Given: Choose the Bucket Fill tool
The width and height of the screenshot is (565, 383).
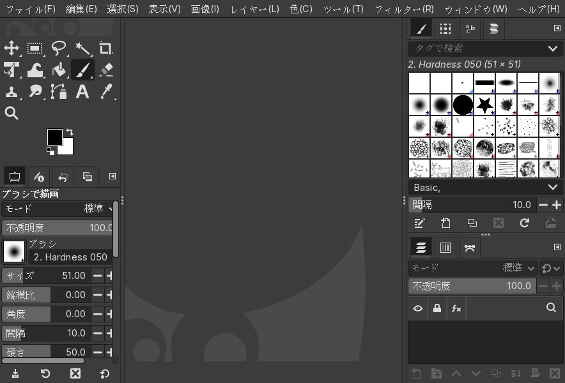Looking at the screenshot, I should [59, 70].
